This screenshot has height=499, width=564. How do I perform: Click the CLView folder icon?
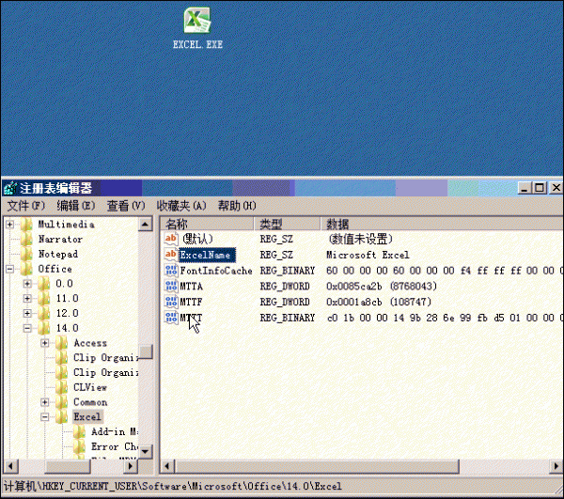pyautogui.click(x=61, y=387)
